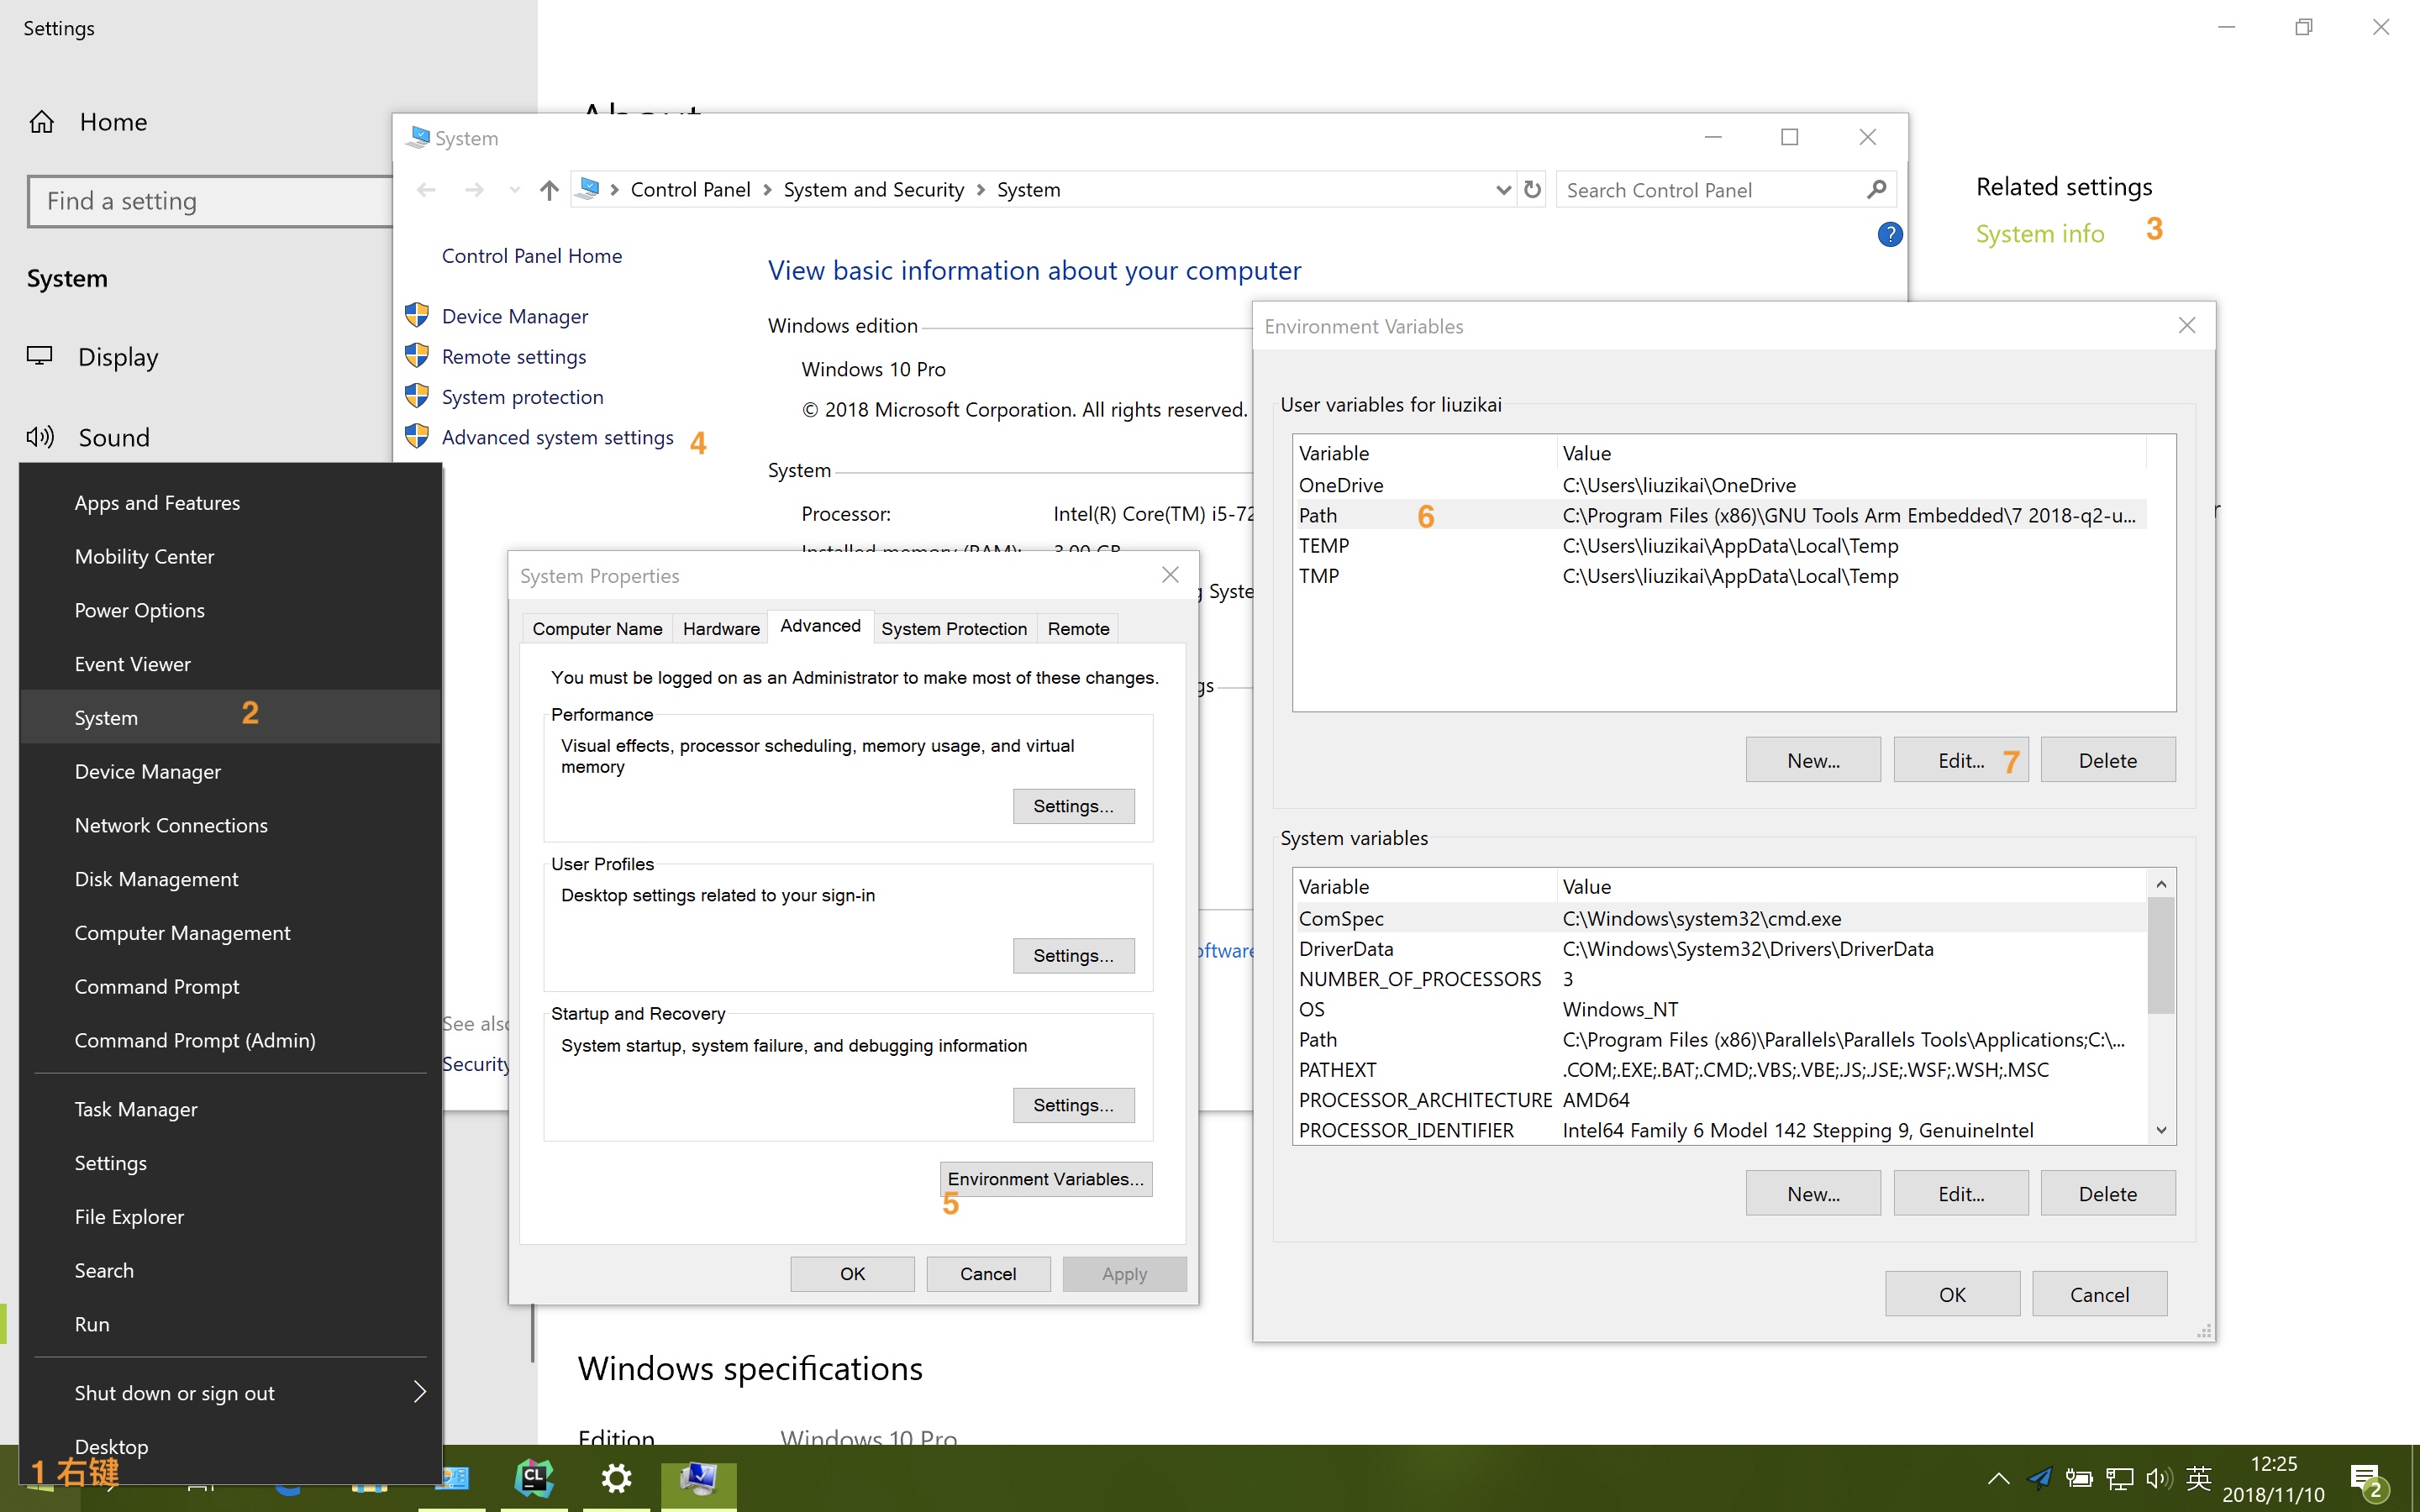The width and height of the screenshot is (2420, 1512).
Task: Open the Device Manager link in System window
Action: click(515, 316)
